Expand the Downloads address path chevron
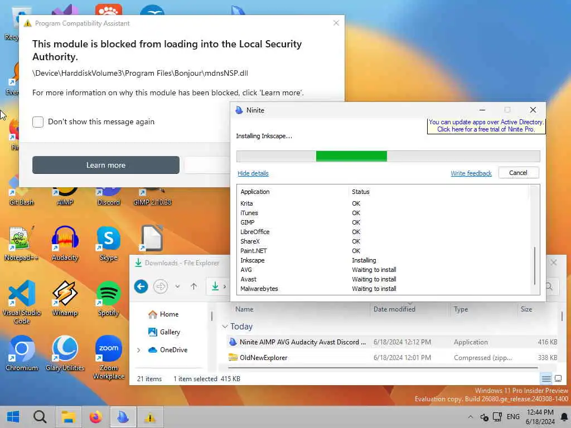 click(x=225, y=287)
